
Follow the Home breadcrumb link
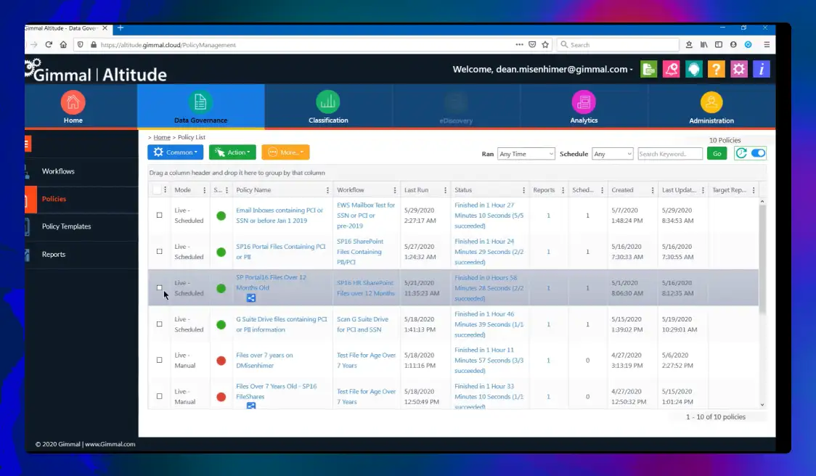pyautogui.click(x=162, y=137)
